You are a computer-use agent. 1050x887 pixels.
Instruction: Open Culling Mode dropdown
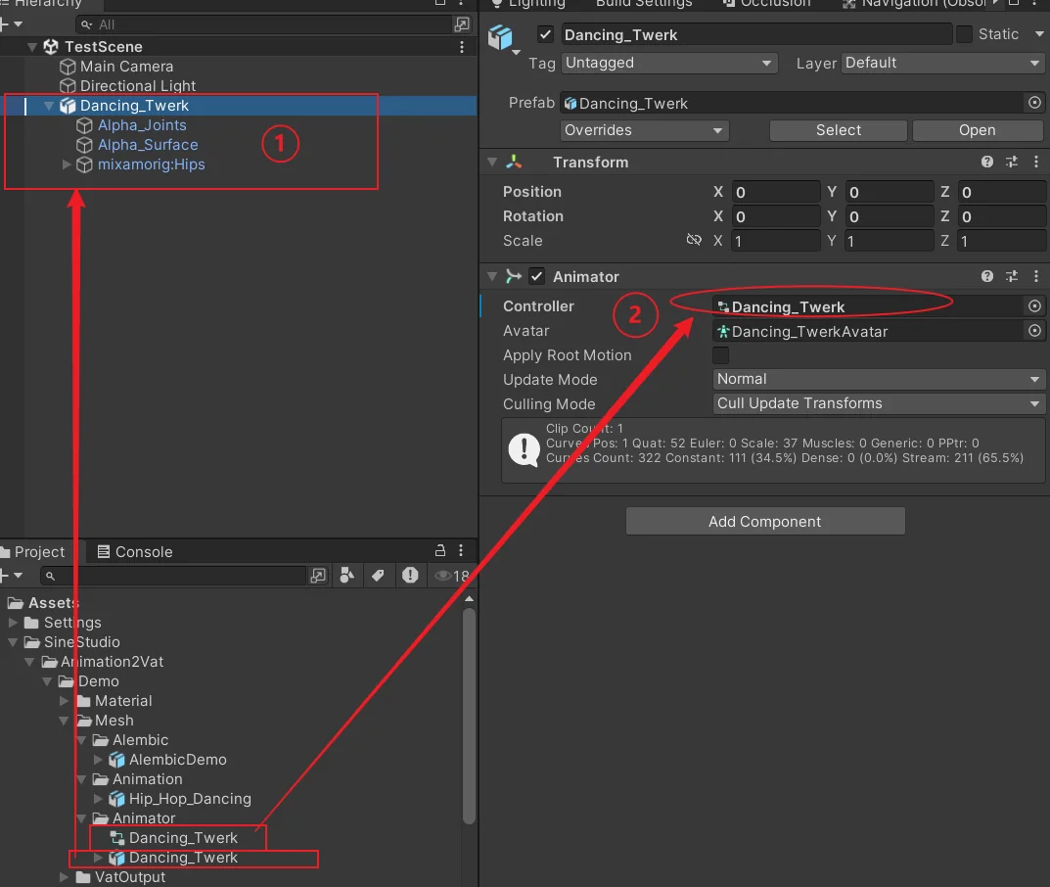879,403
